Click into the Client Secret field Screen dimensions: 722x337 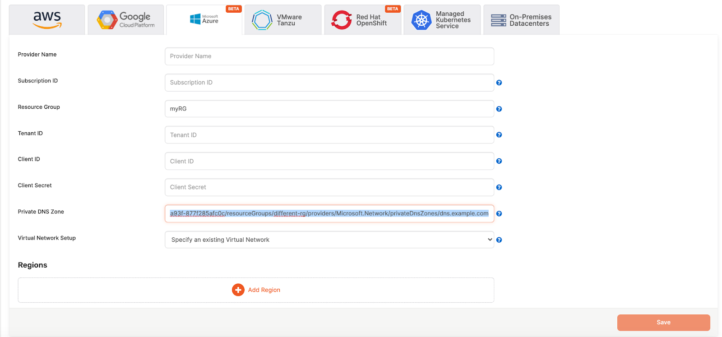329,187
